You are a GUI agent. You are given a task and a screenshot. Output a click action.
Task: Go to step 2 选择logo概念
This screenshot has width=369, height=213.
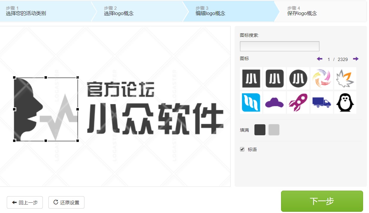point(139,11)
